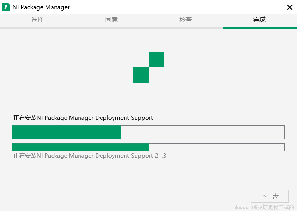The image size is (297, 211).
Task: Click the NI Package Manager window title text
Action: click(x=43, y=7)
